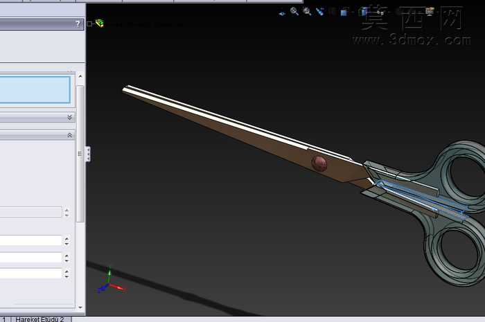Switch to Hareket Etüdü 2 tab
The width and height of the screenshot is (485, 322).
point(40,319)
